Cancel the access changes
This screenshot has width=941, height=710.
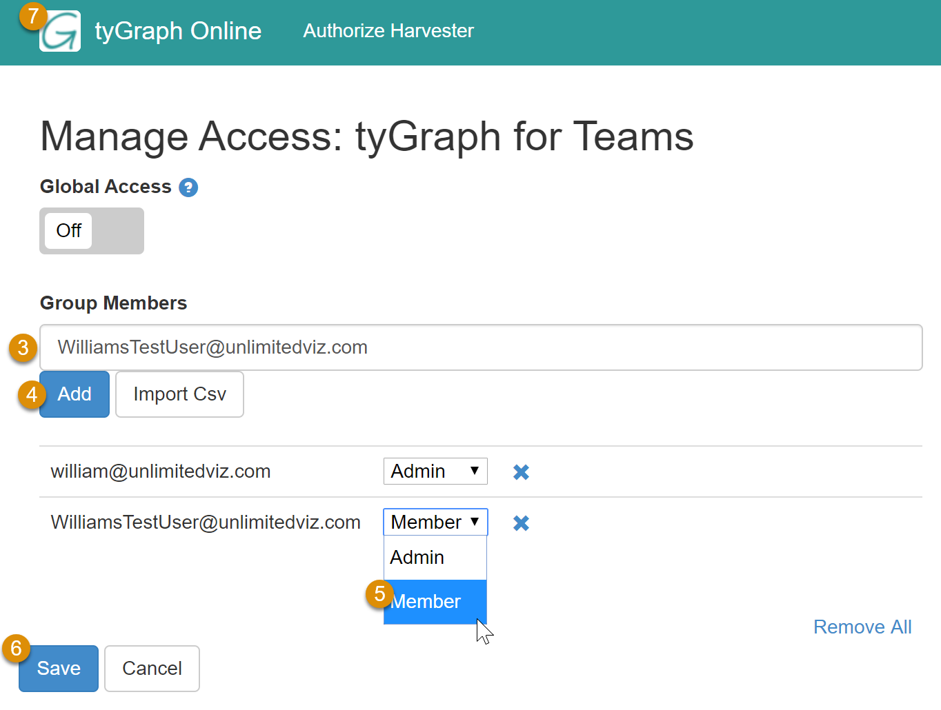click(x=152, y=669)
